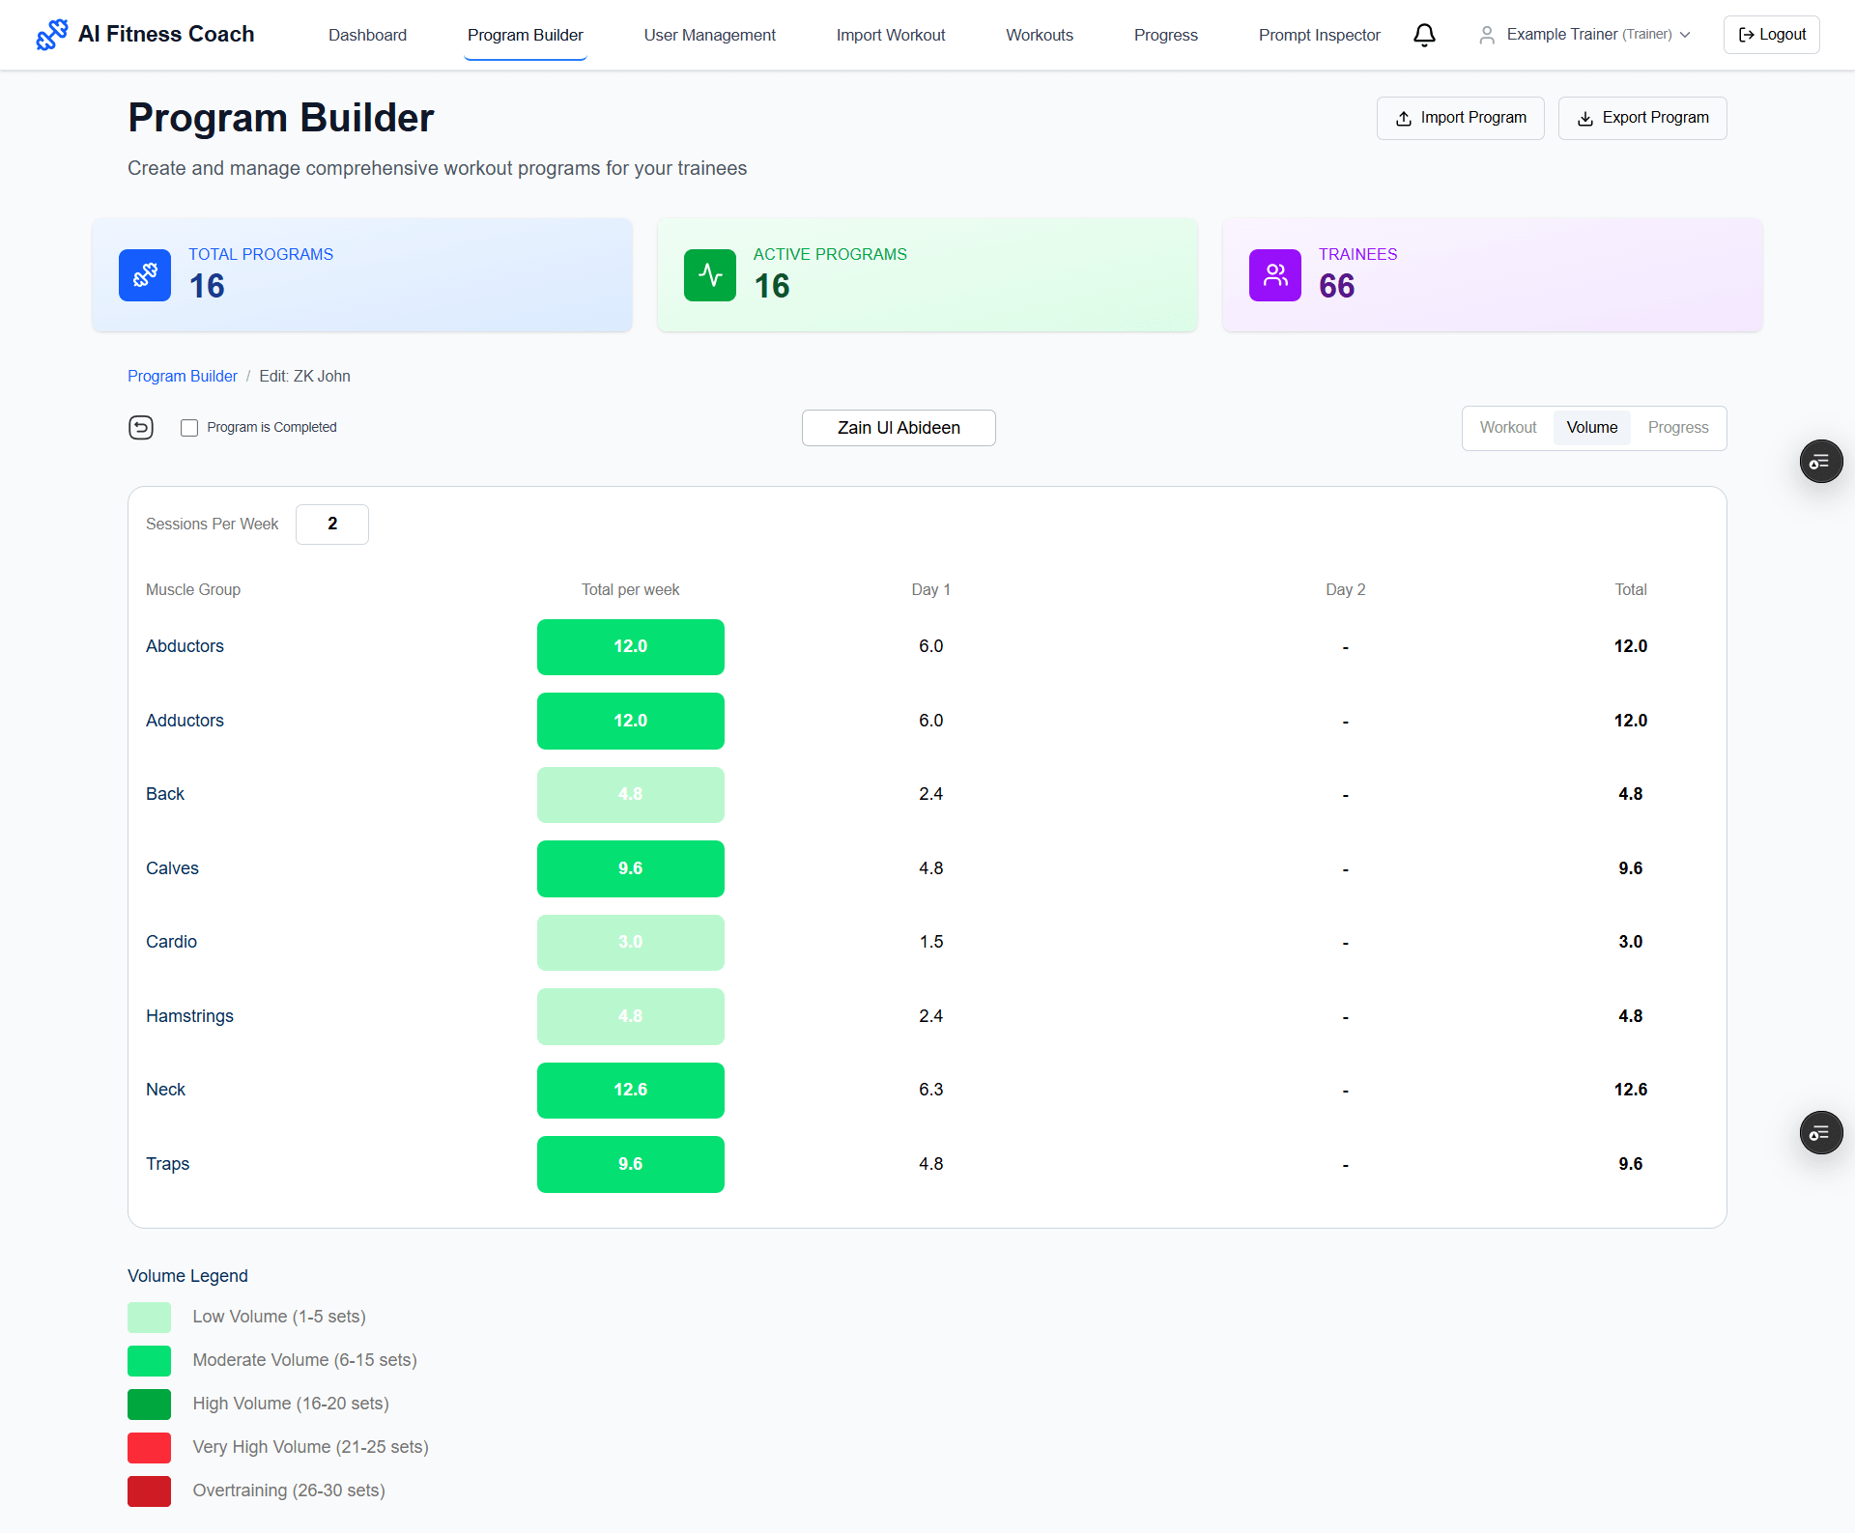This screenshot has height=1533, width=1855.
Task: Navigate to Progress in the top navigation
Action: coord(1165,35)
